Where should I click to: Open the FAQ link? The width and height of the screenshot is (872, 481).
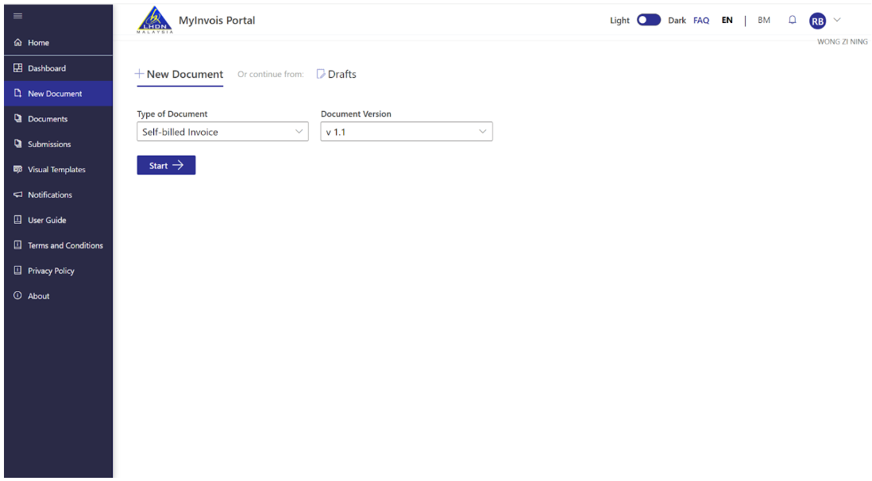[x=700, y=21]
